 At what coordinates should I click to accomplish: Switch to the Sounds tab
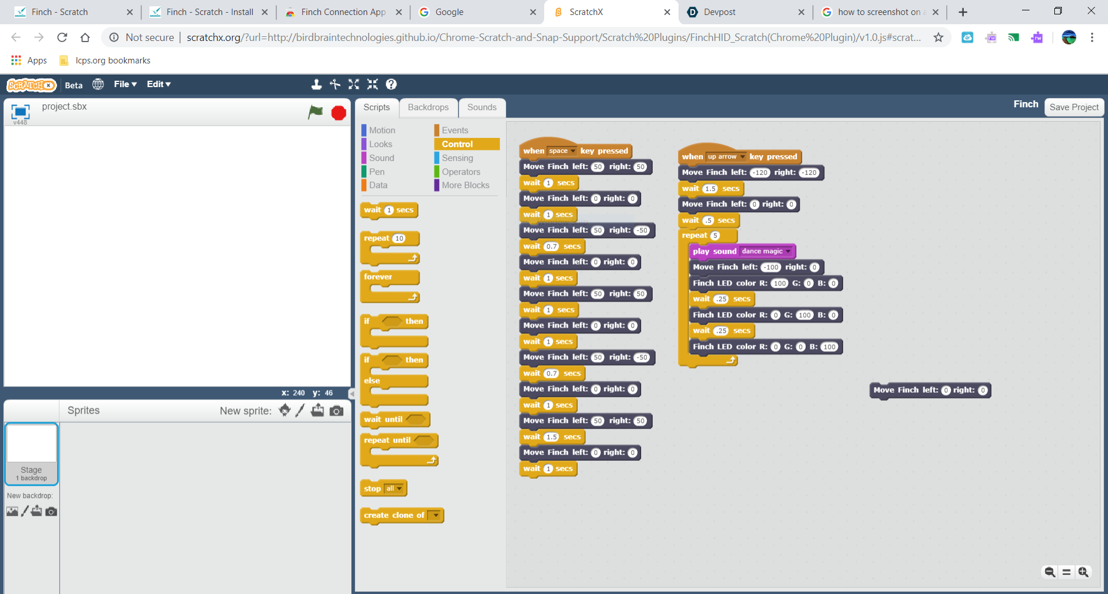point(482,107)
